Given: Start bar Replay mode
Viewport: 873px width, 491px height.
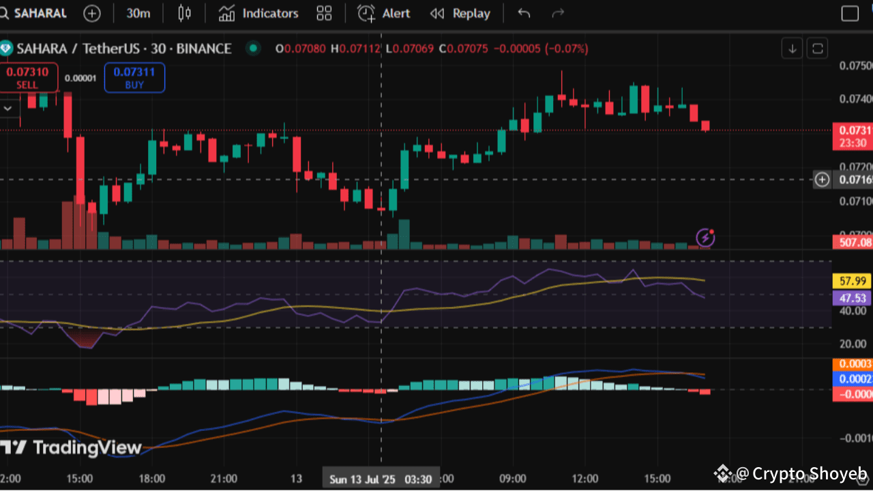Looking at the screenshot, I should point(460,13).
